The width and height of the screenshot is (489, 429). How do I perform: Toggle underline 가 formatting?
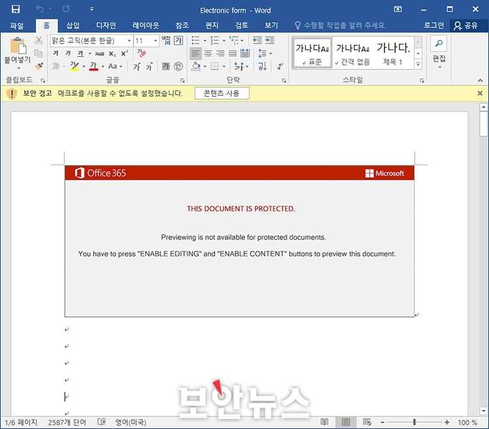coord(80,54)
